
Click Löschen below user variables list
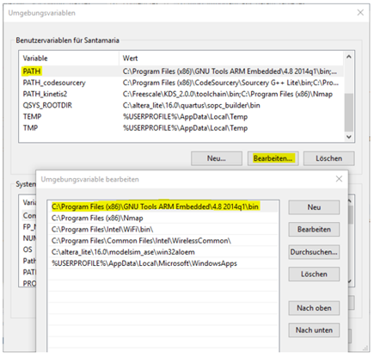328,158
